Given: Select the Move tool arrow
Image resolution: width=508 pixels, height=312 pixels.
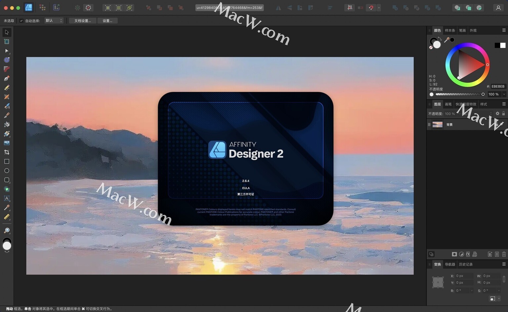Looking at the screenshot, I should (7, 32).
